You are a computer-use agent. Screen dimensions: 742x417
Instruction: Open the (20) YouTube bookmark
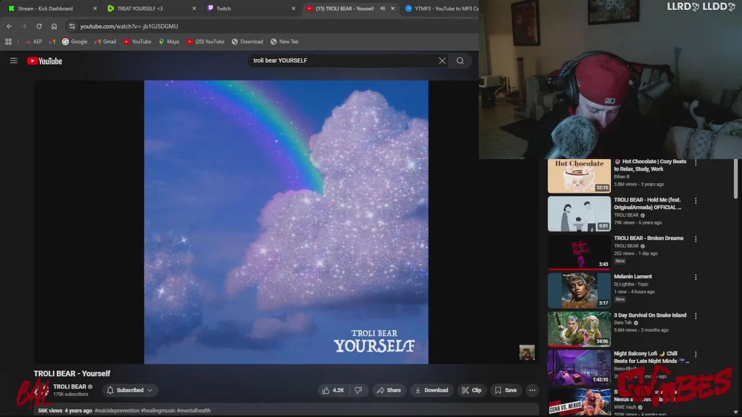(x=206, y=42)
